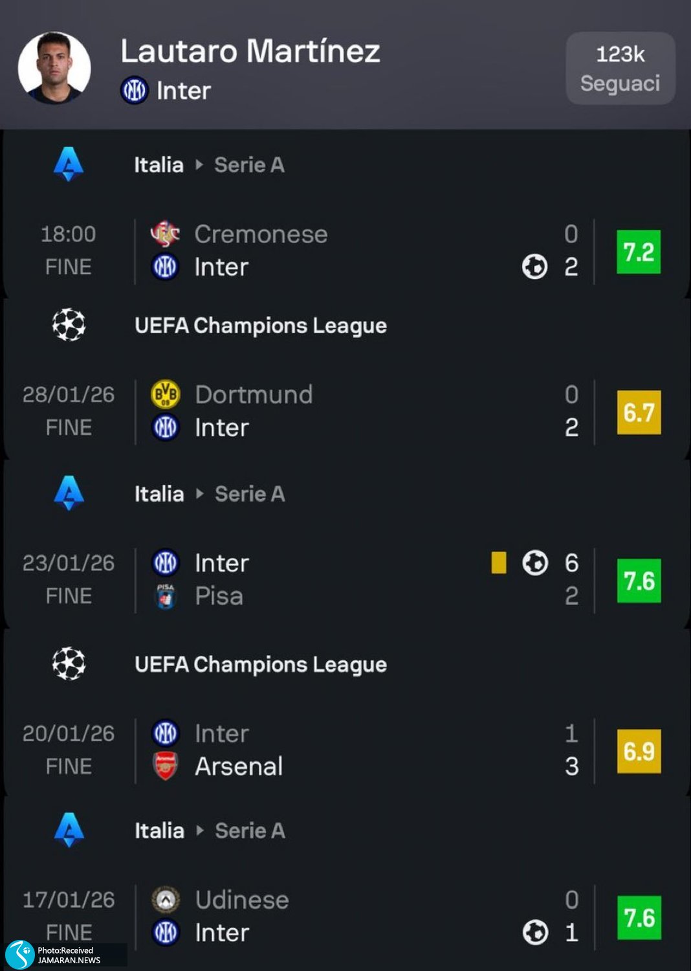The image size is (691, 971).
Task: Open the Cremonese vs Inter 7.2 rating
Action: pos(638,252)
